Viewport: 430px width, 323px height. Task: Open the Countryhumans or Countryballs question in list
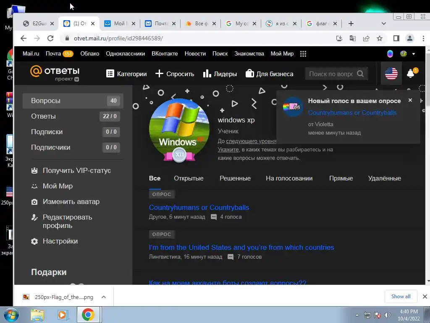199,207
